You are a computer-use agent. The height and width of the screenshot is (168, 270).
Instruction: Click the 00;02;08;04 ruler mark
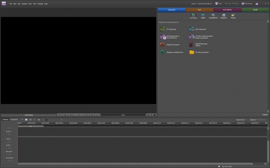tap(73, 123)
